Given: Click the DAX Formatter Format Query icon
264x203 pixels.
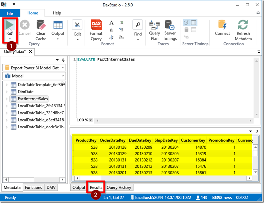Looking at the screenshot, I should (x=96, y=25).
